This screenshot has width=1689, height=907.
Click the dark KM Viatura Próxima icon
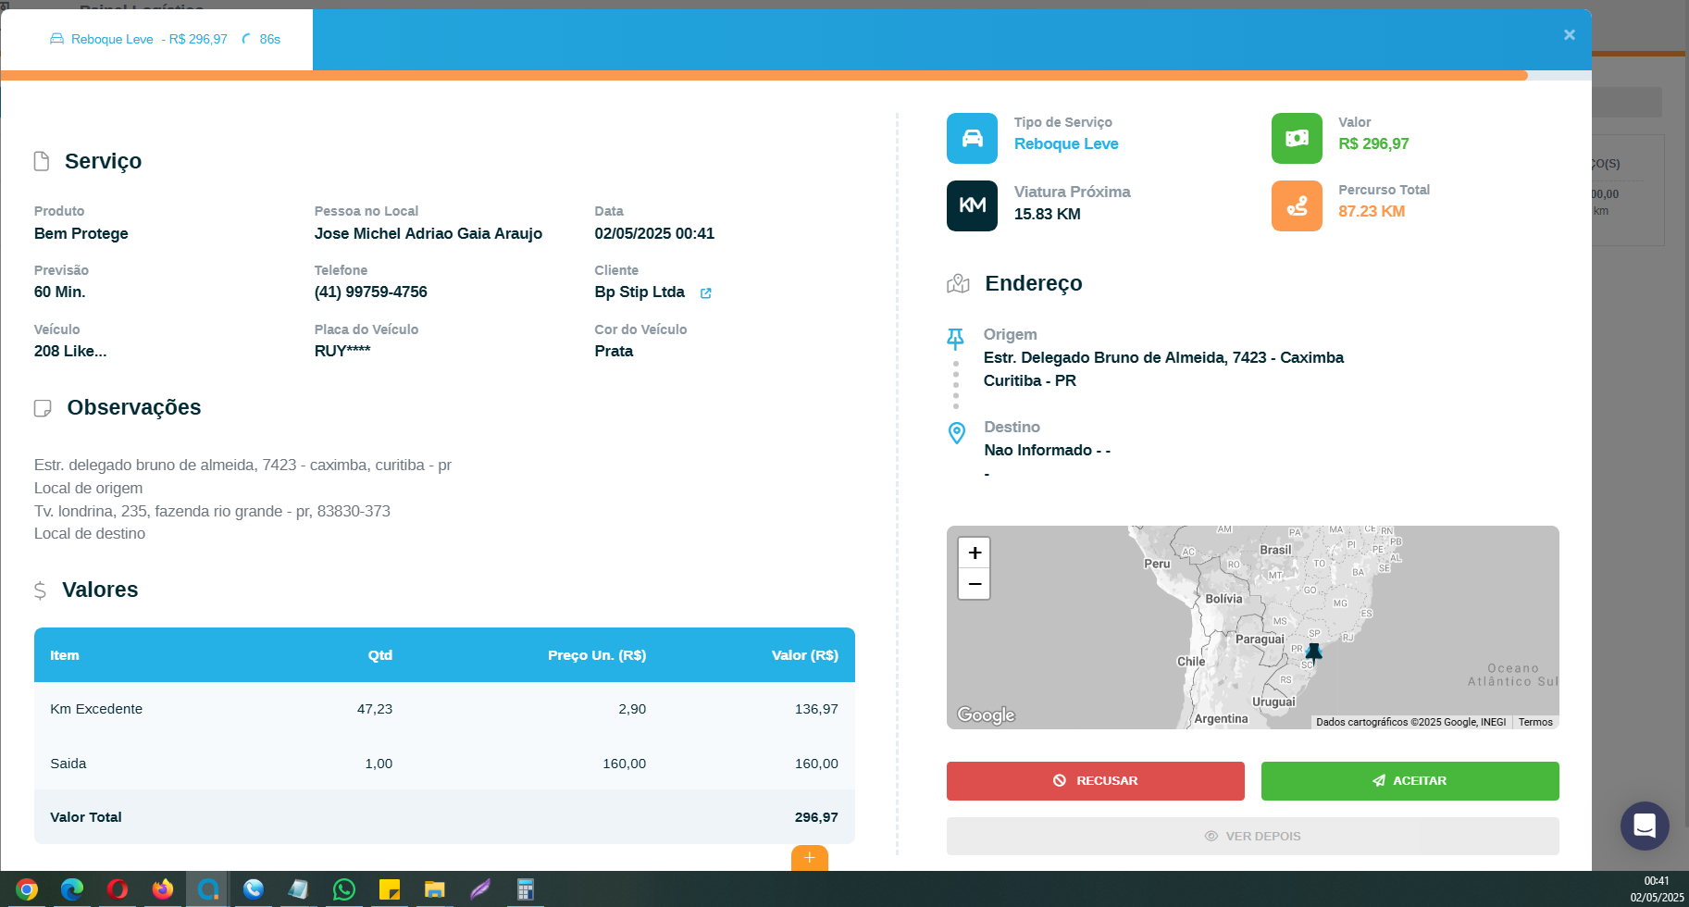click(972, 205)
